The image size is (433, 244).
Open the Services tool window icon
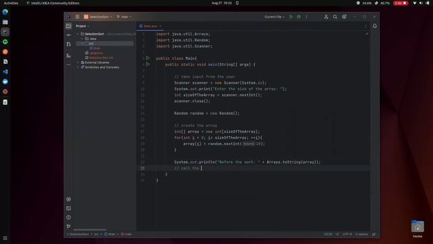click(68, 199)
